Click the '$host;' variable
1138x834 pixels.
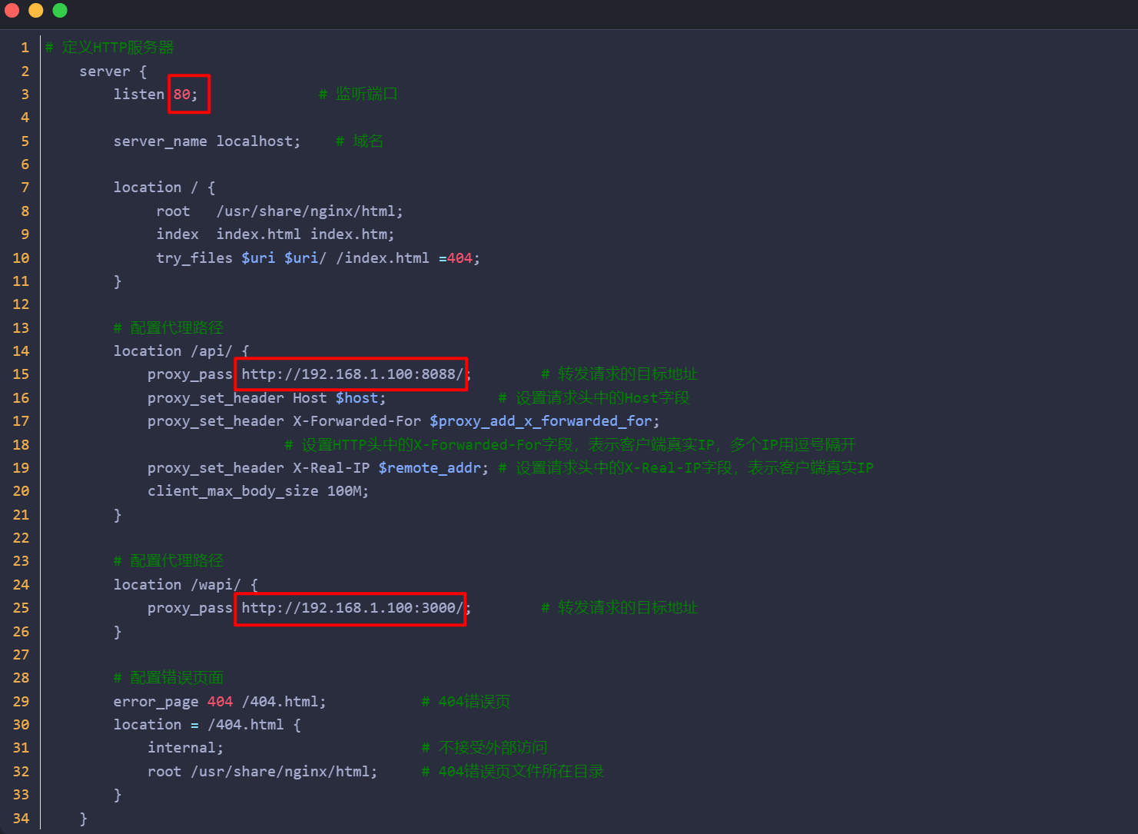[361, 397]
